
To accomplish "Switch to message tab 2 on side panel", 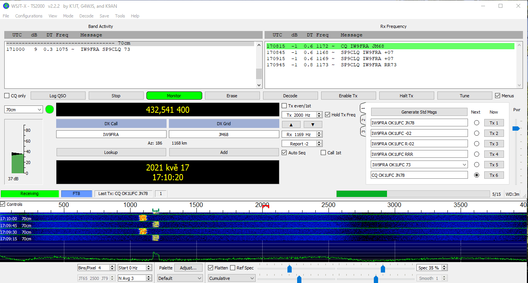I will click(363, 120).
